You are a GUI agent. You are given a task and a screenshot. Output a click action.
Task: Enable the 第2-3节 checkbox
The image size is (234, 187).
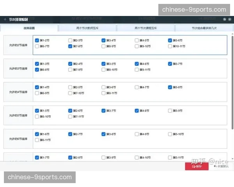click(70, 40)
